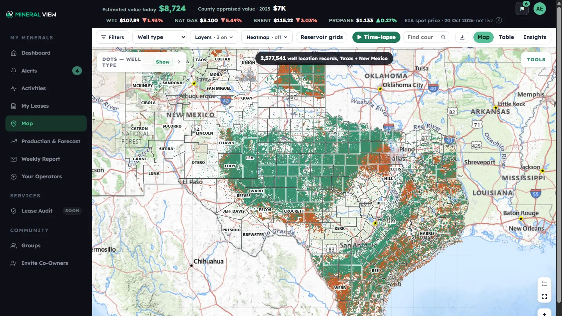The width and height of the screenshot is (562, 316).
Task: Click the Lease Audit shield icon
Action: point(14,211)
